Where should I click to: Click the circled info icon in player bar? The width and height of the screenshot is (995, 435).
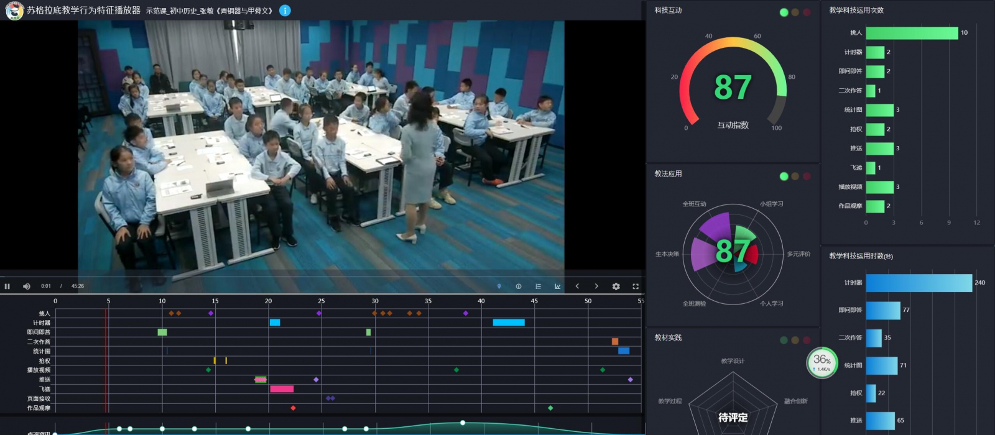click(518, 286)
